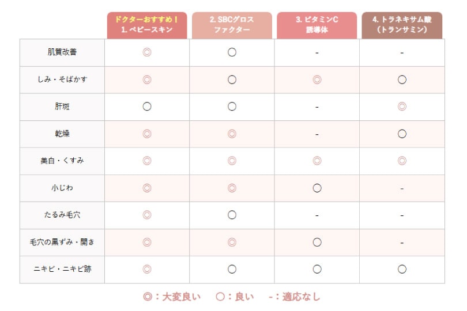The image size is (467, 311).
Task: Click the 毛穴の黒ずみ・開き row label
Action: click(x=62, y=242)
